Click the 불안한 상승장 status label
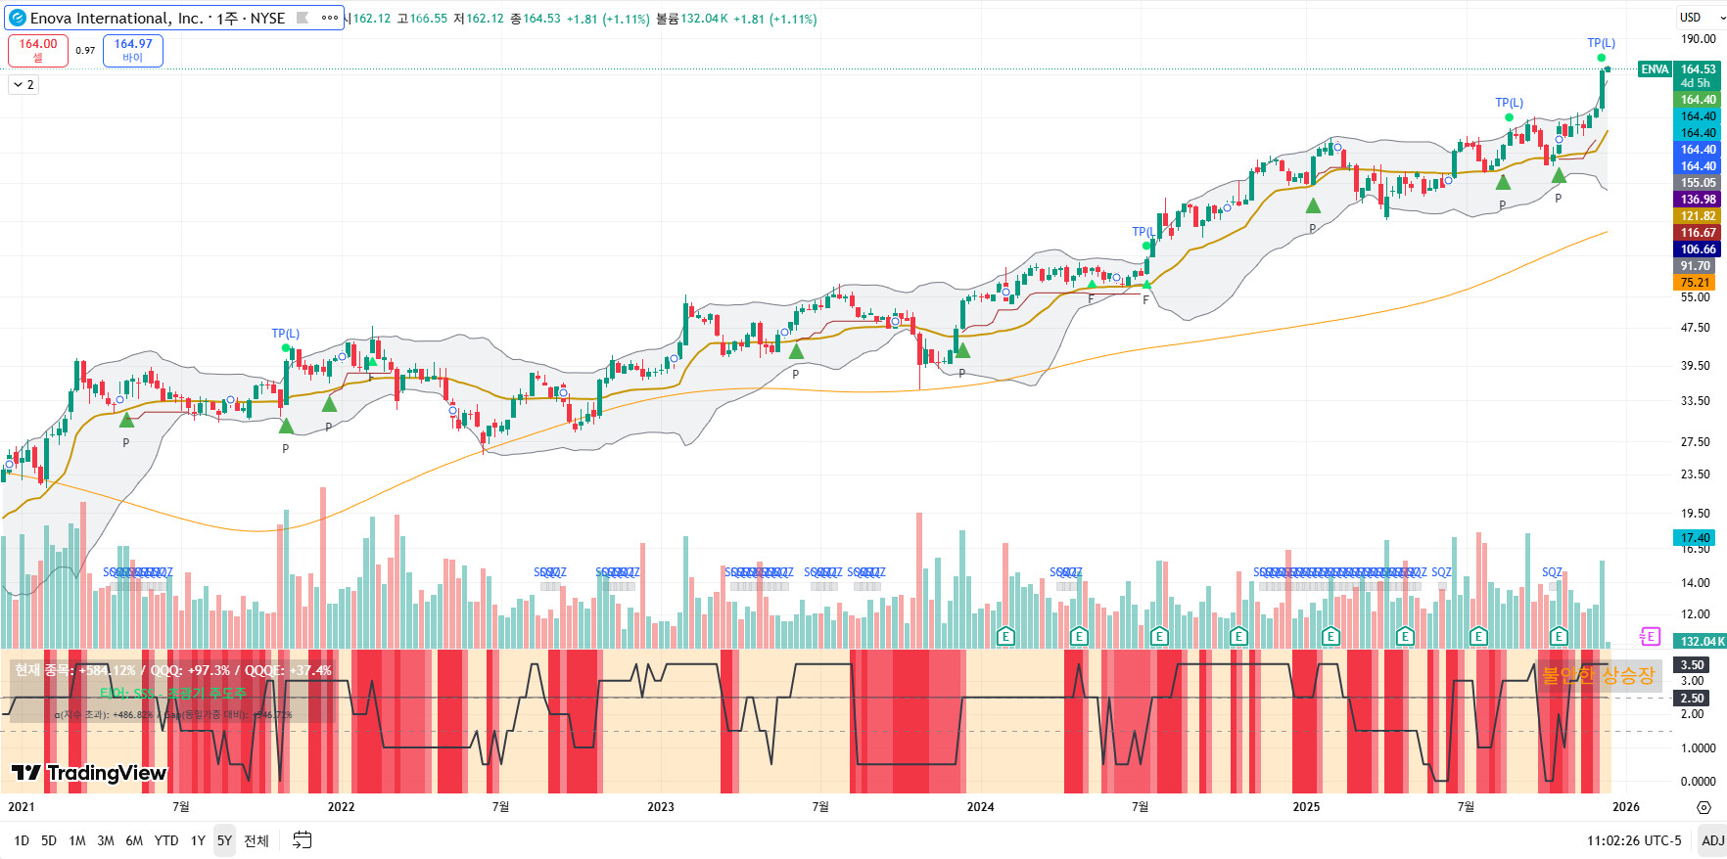Image resolution: width=1727 pixels, height=859 pixels. point(1598,675)
